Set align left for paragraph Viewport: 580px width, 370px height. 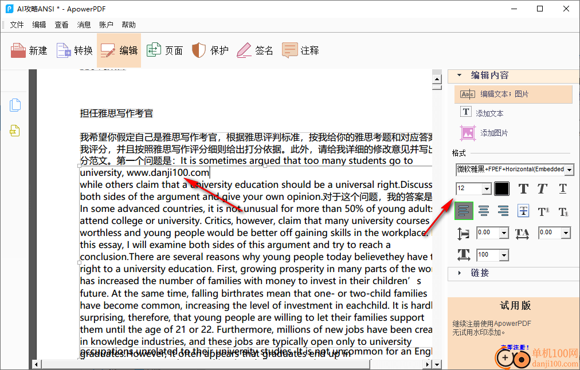pos(464,211)
